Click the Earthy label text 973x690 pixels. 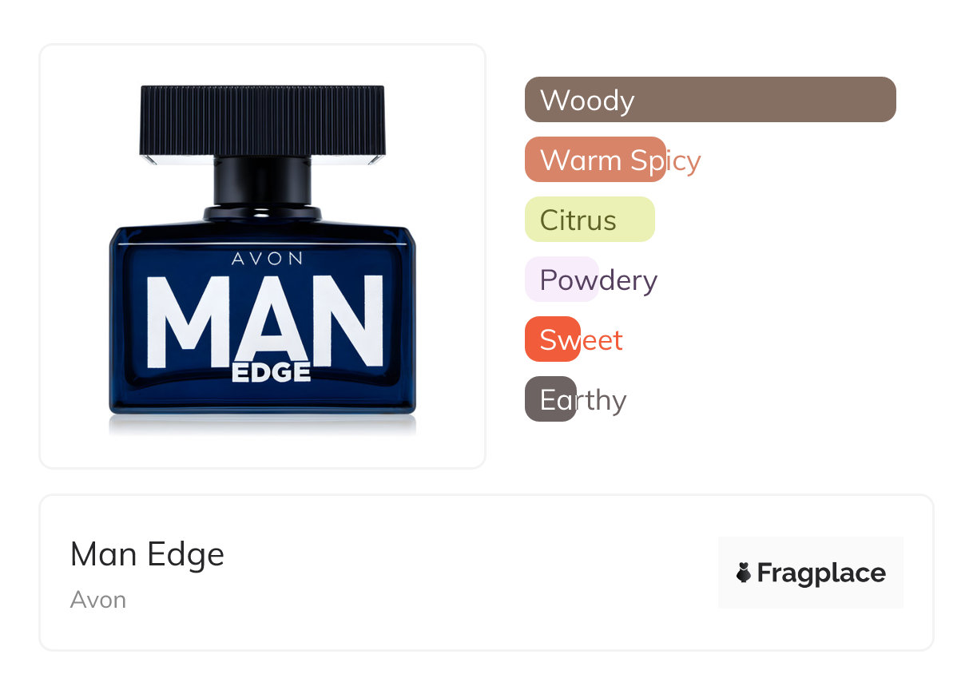coord(583,400)
